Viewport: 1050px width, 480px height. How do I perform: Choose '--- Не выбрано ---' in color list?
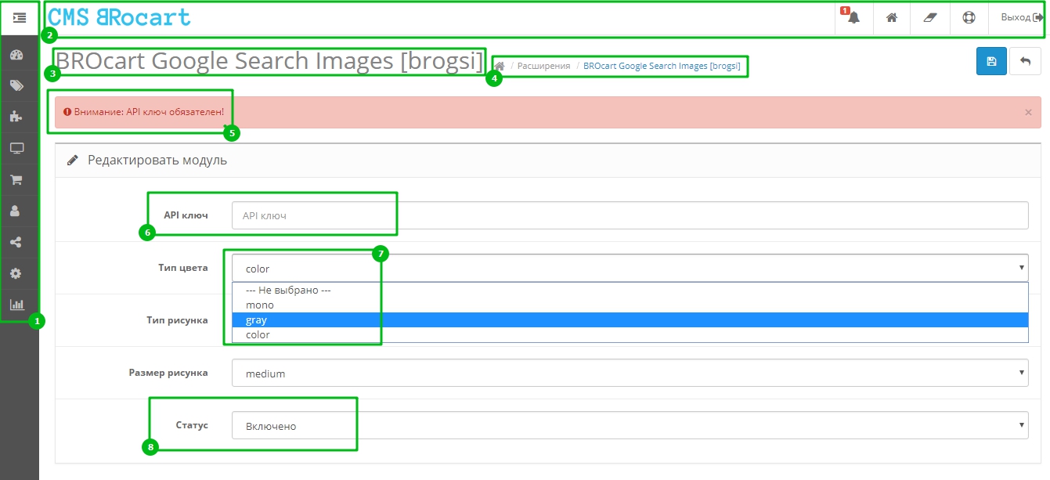click(630, 290)
